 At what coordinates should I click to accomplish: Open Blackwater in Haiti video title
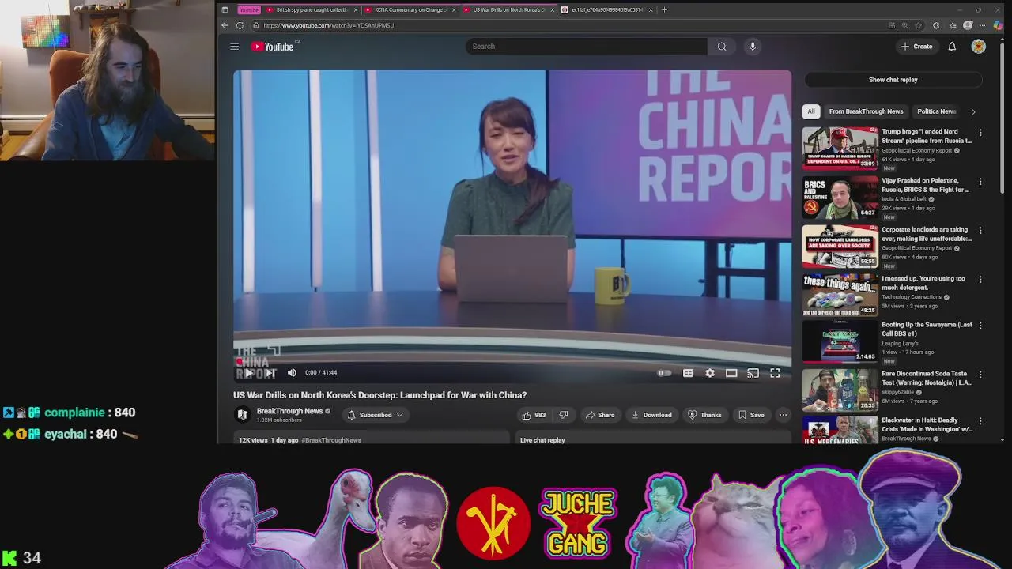coord(927,424)
